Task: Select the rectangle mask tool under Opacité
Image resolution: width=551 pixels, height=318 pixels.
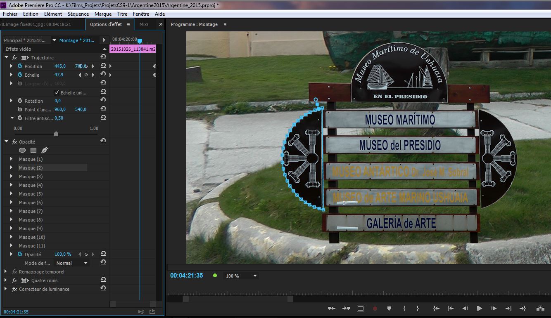Action: point(33,150)
